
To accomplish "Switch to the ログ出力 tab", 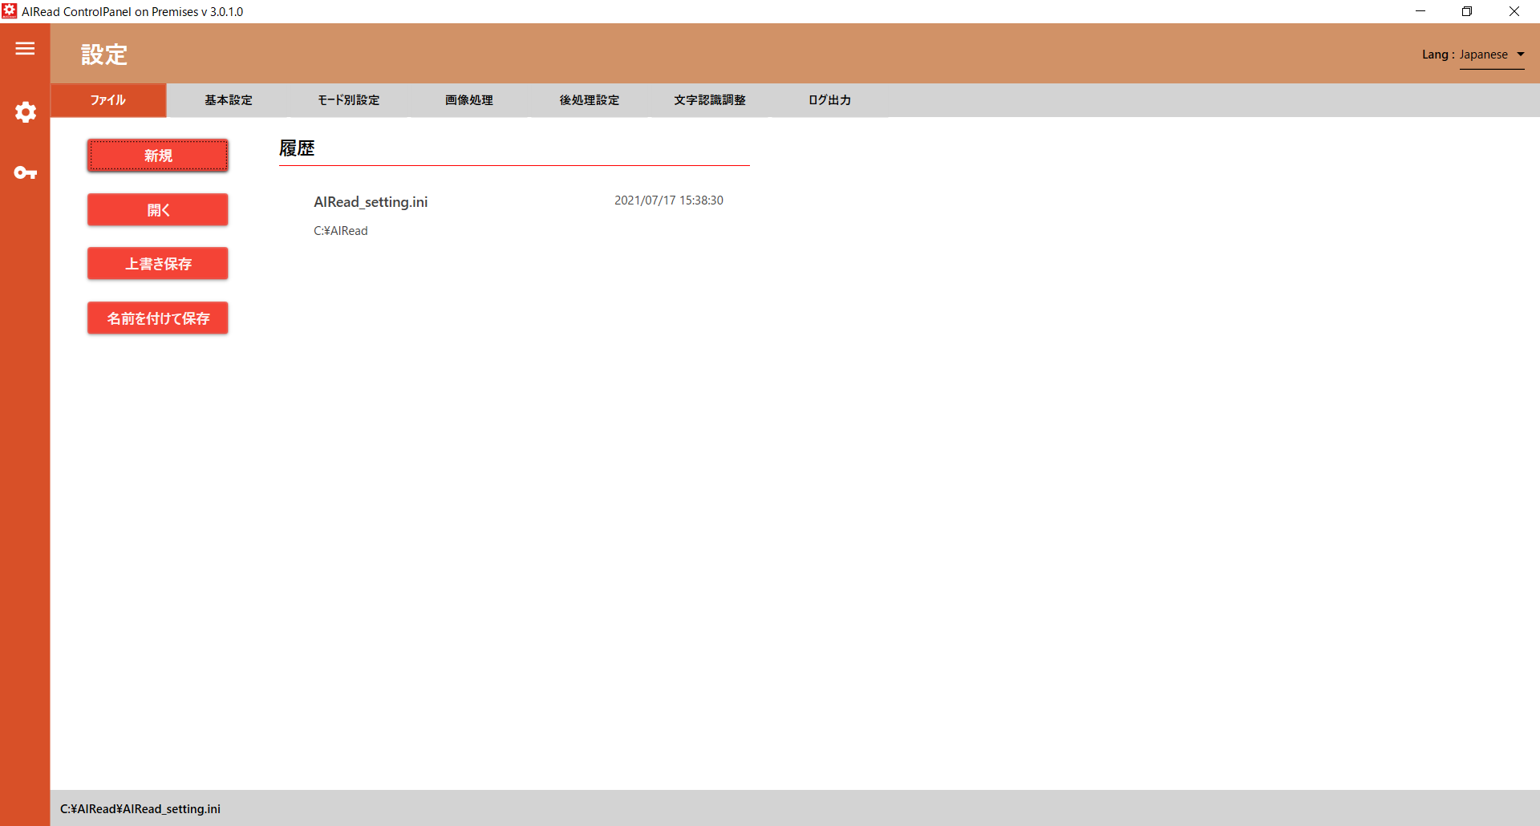I will coord(829,99).
